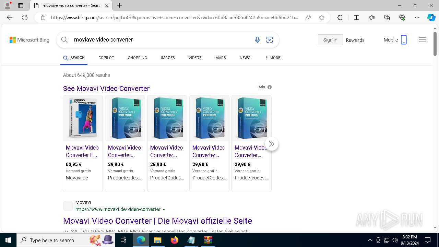Select the SEARCH tab

(74, 58)
